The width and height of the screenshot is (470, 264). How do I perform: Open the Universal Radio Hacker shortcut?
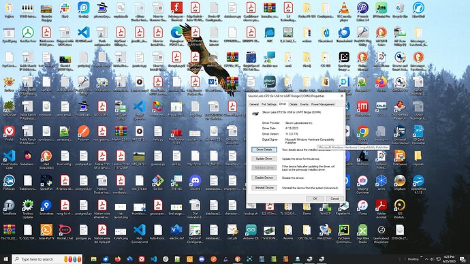click(400, 135)
